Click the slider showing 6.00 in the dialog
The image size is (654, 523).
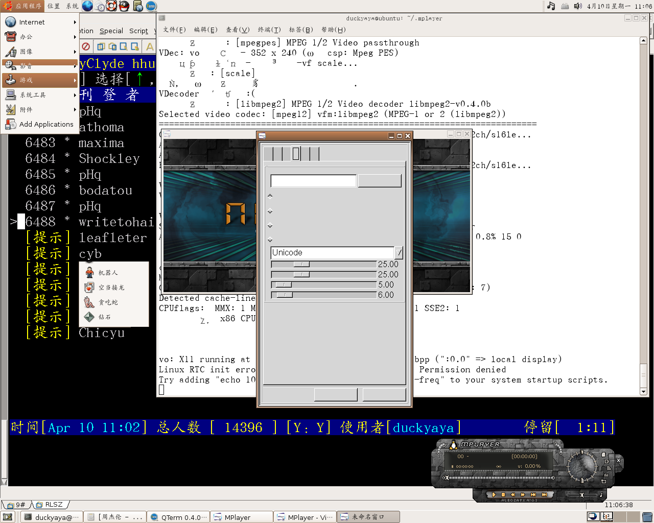323,295
